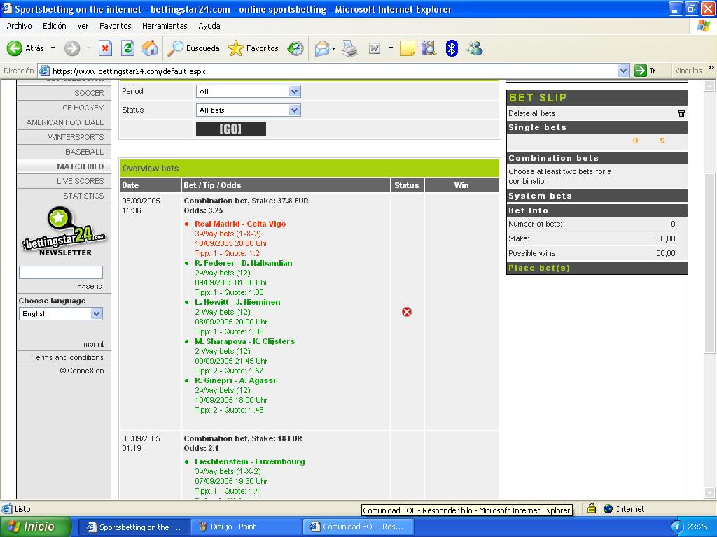Open the mail icon dropdown arrow
The height and width of the screenshot is (537, 717).
pyautogui.click(x=333, y=48)
